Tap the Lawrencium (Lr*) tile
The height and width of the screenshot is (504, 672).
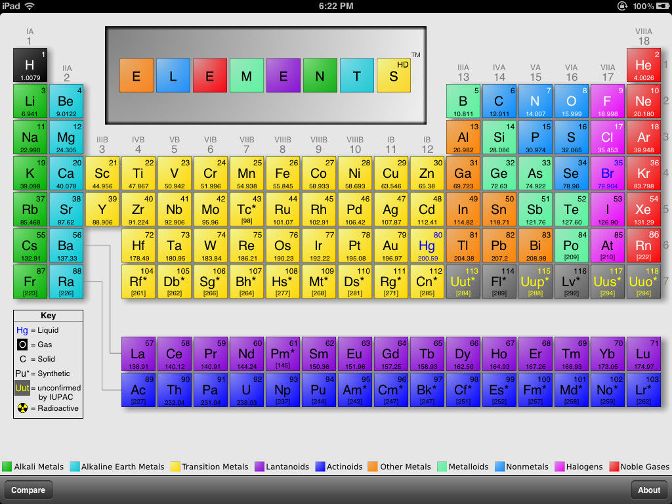(x=644, y=390)
